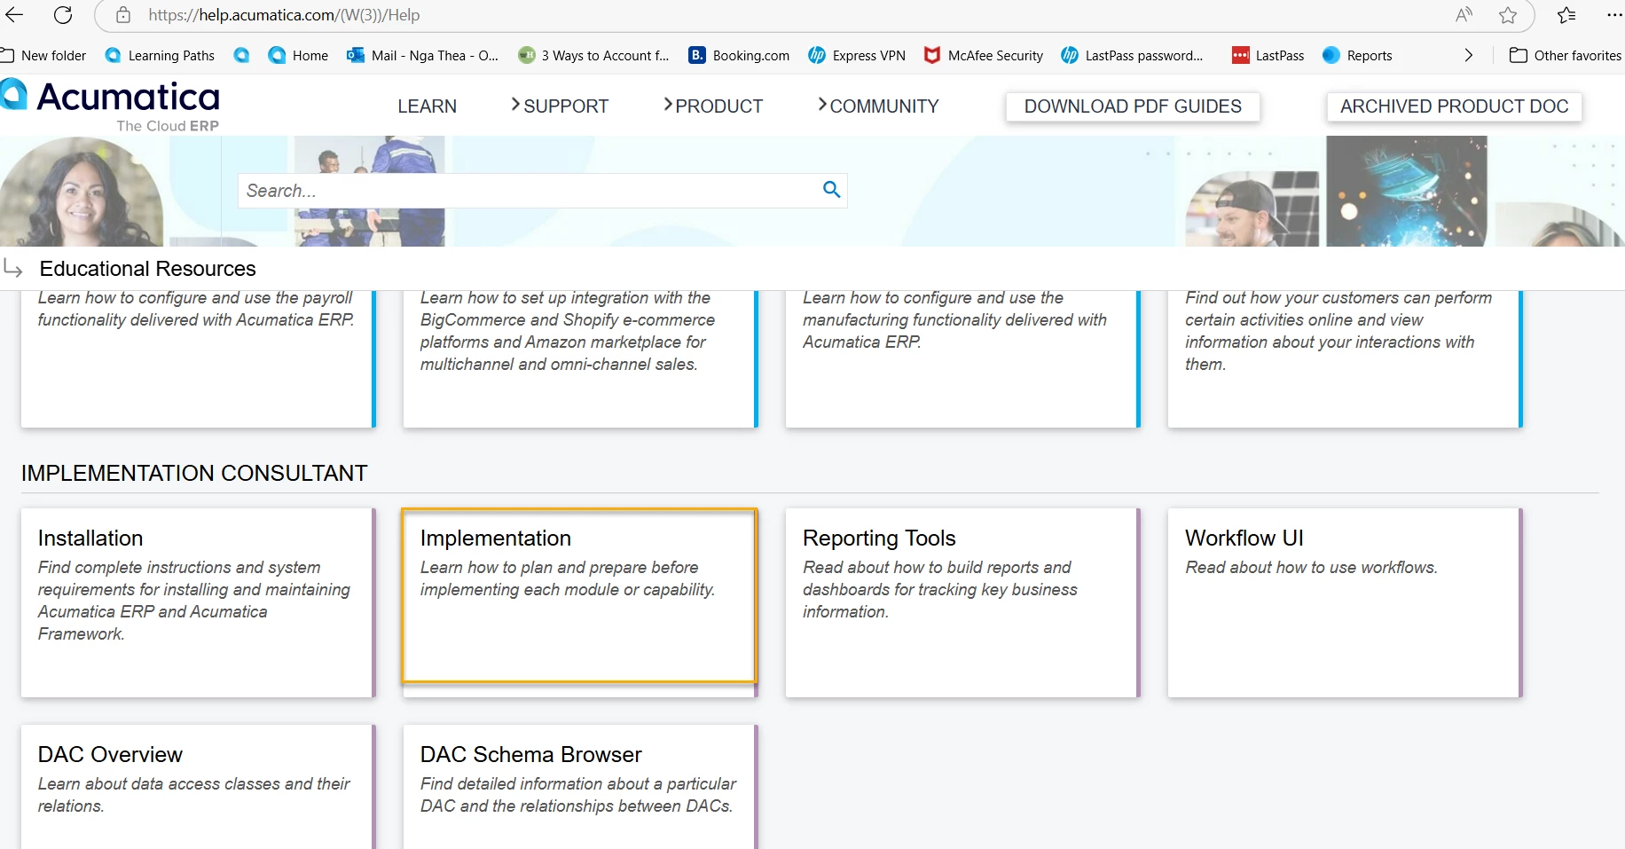The width and height of the screenshot is (1625, 849).
Task: Open LastPass bookmark with red icon
Action: coord(1268,55)
